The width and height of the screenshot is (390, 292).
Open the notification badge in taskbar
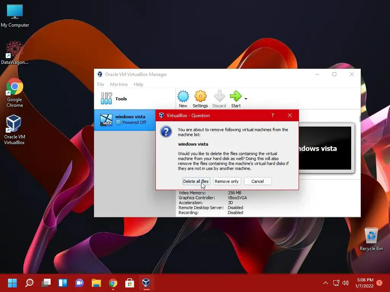(x=379, y=283)
